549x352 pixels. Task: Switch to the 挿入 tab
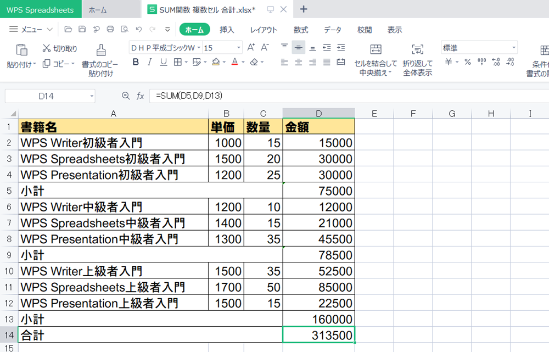coord(227,30)
